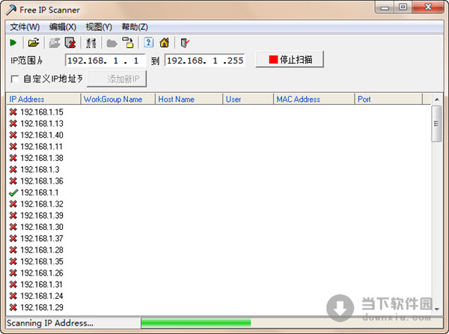This screenshot has height=334, width=449.
Task: Select row 192.168.1.39
Action: point(42,216)
